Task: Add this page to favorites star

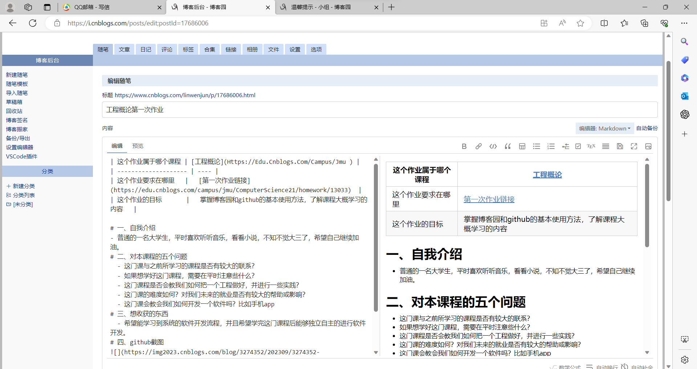Action: tap(580, 23)
